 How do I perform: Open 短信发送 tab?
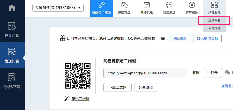click(169, 8)
